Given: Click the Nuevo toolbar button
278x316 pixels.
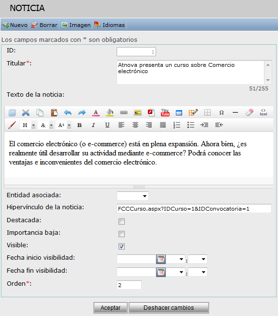Looking at the screenshot, I should pos(15,25).
